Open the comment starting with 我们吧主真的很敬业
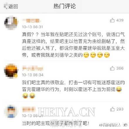This screenshot has width=129, height=129. tap(73, 89)
